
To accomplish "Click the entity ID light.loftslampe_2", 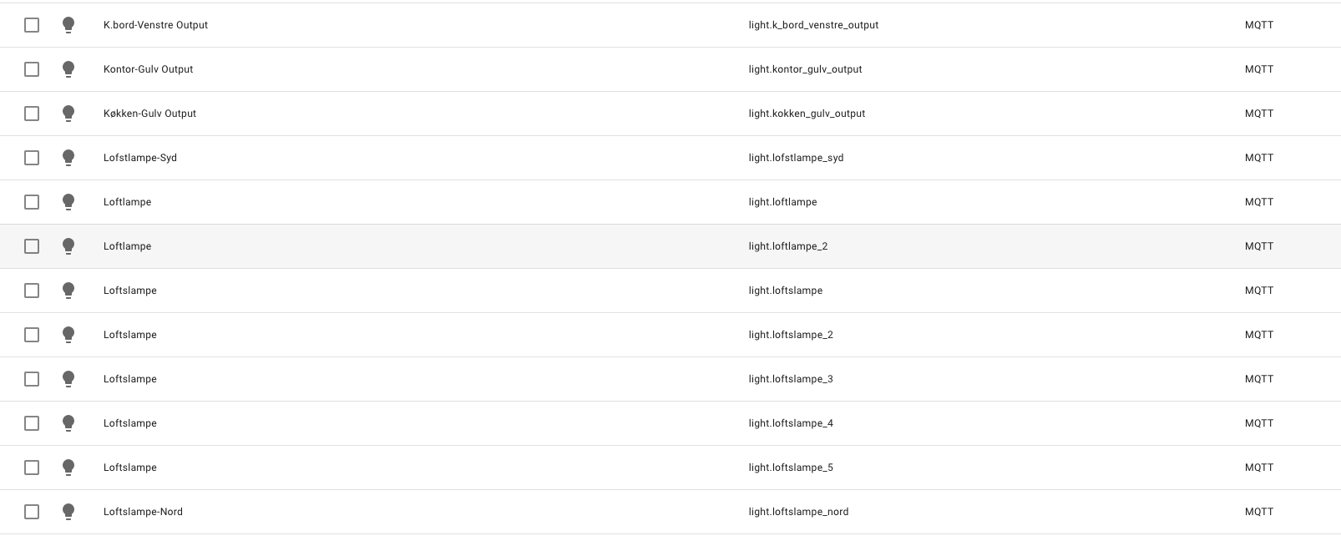I will pos(791,335).
